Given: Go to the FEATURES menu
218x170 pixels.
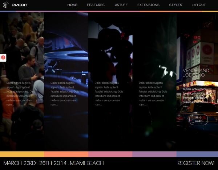Looking at the screenshot, I should click(x=96, y=5).
